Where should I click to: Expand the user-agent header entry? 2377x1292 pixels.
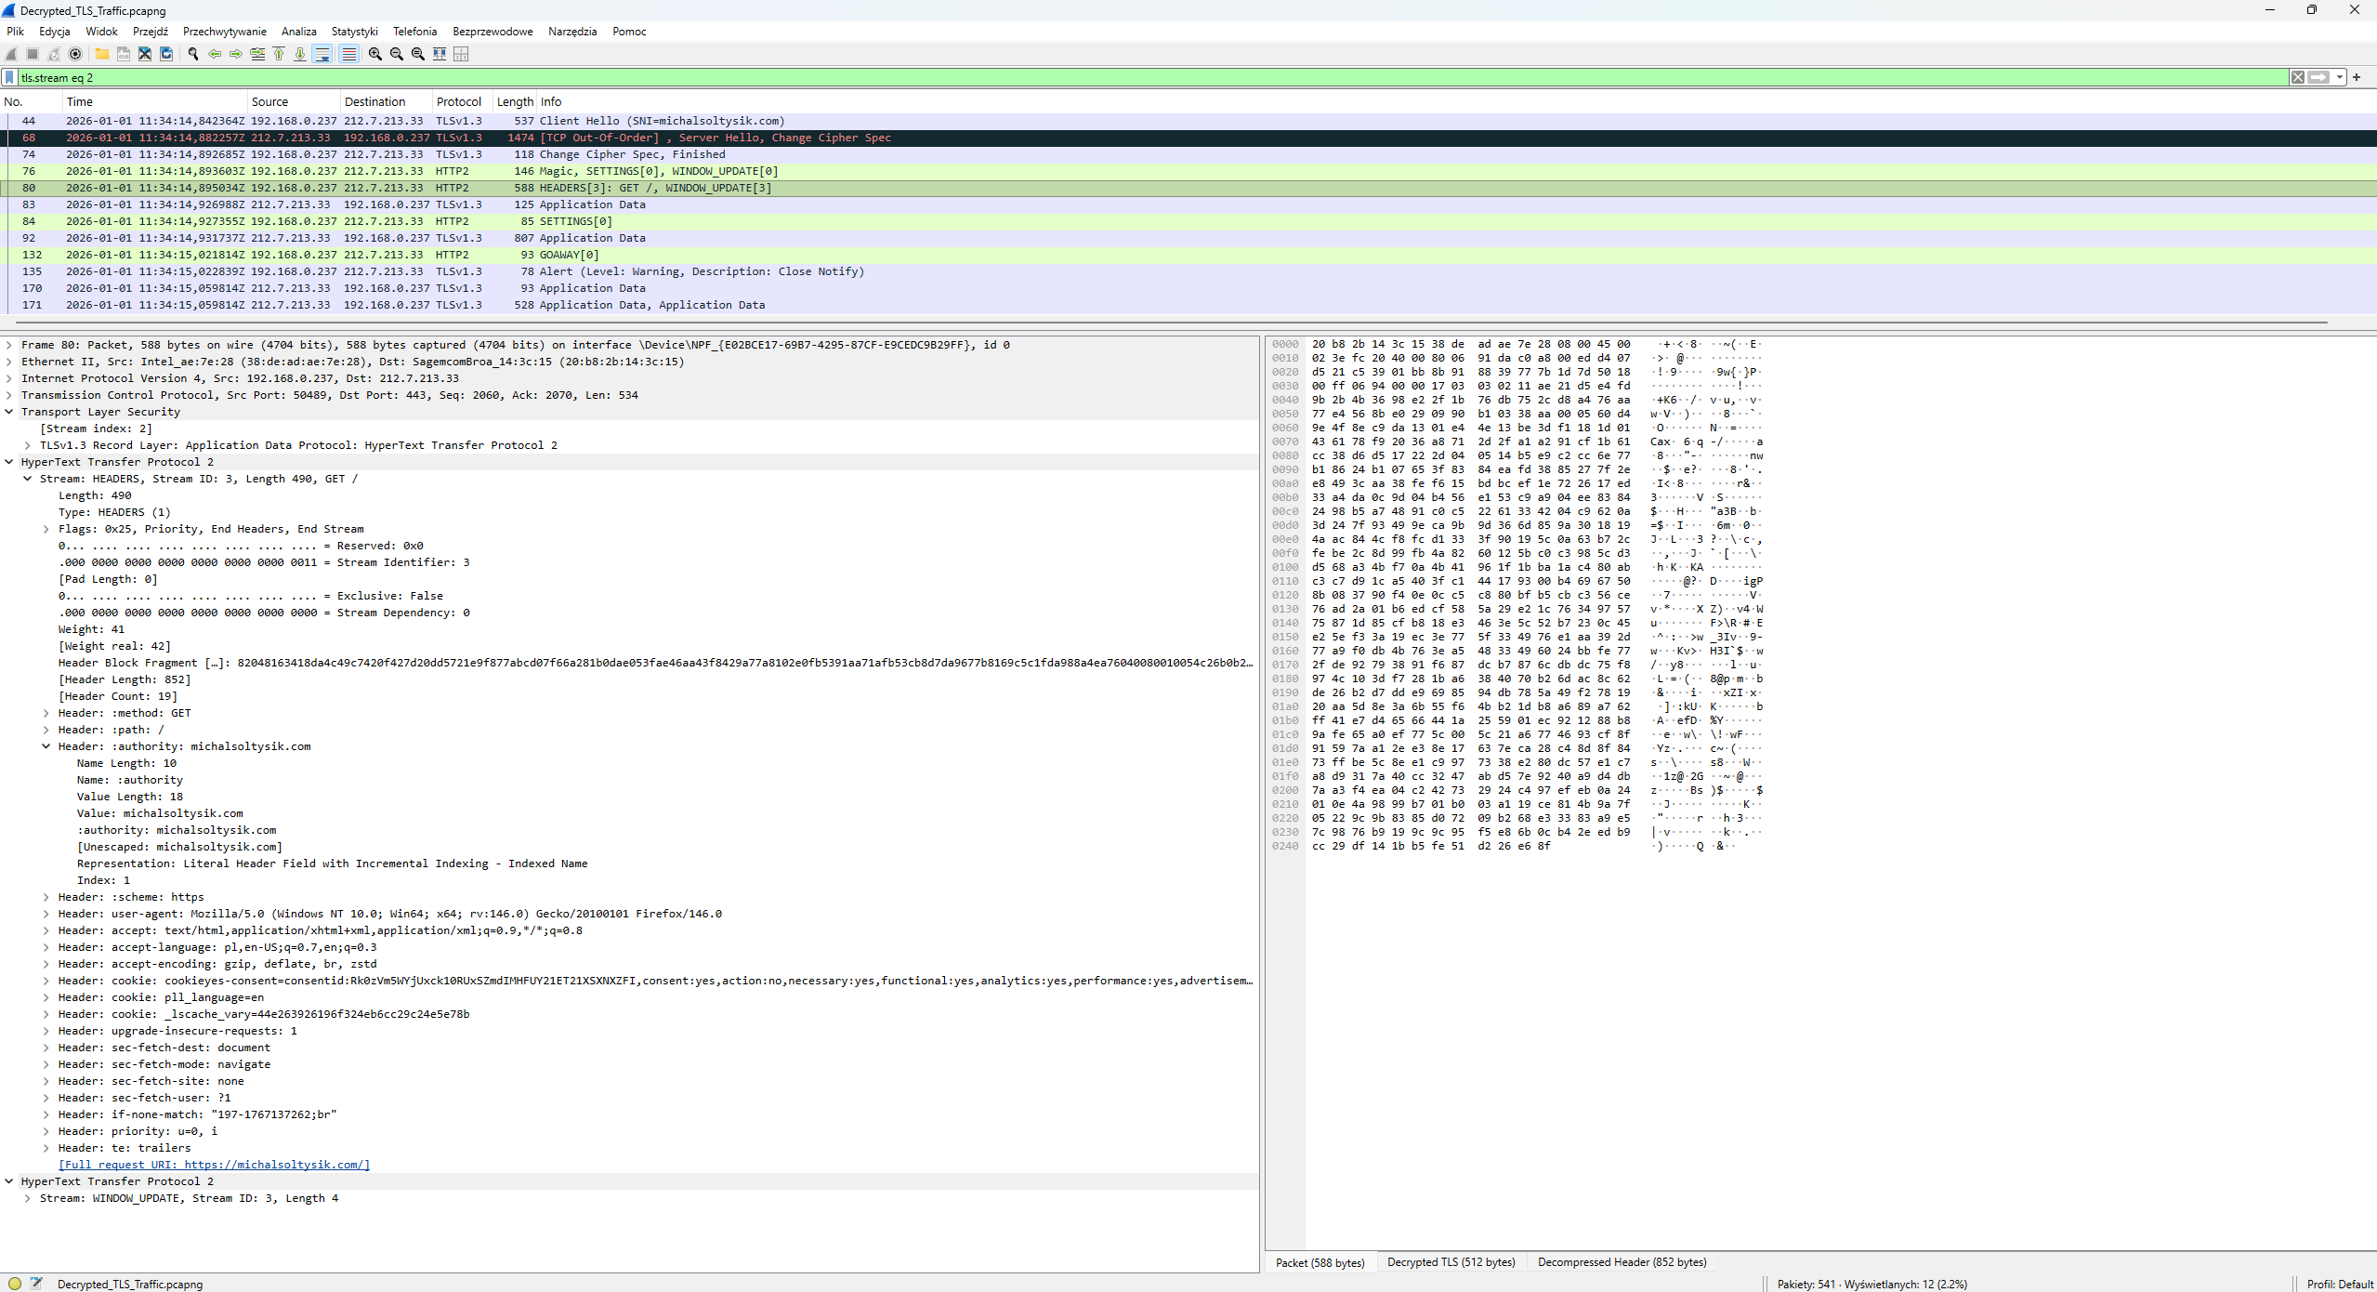[46, 914]
